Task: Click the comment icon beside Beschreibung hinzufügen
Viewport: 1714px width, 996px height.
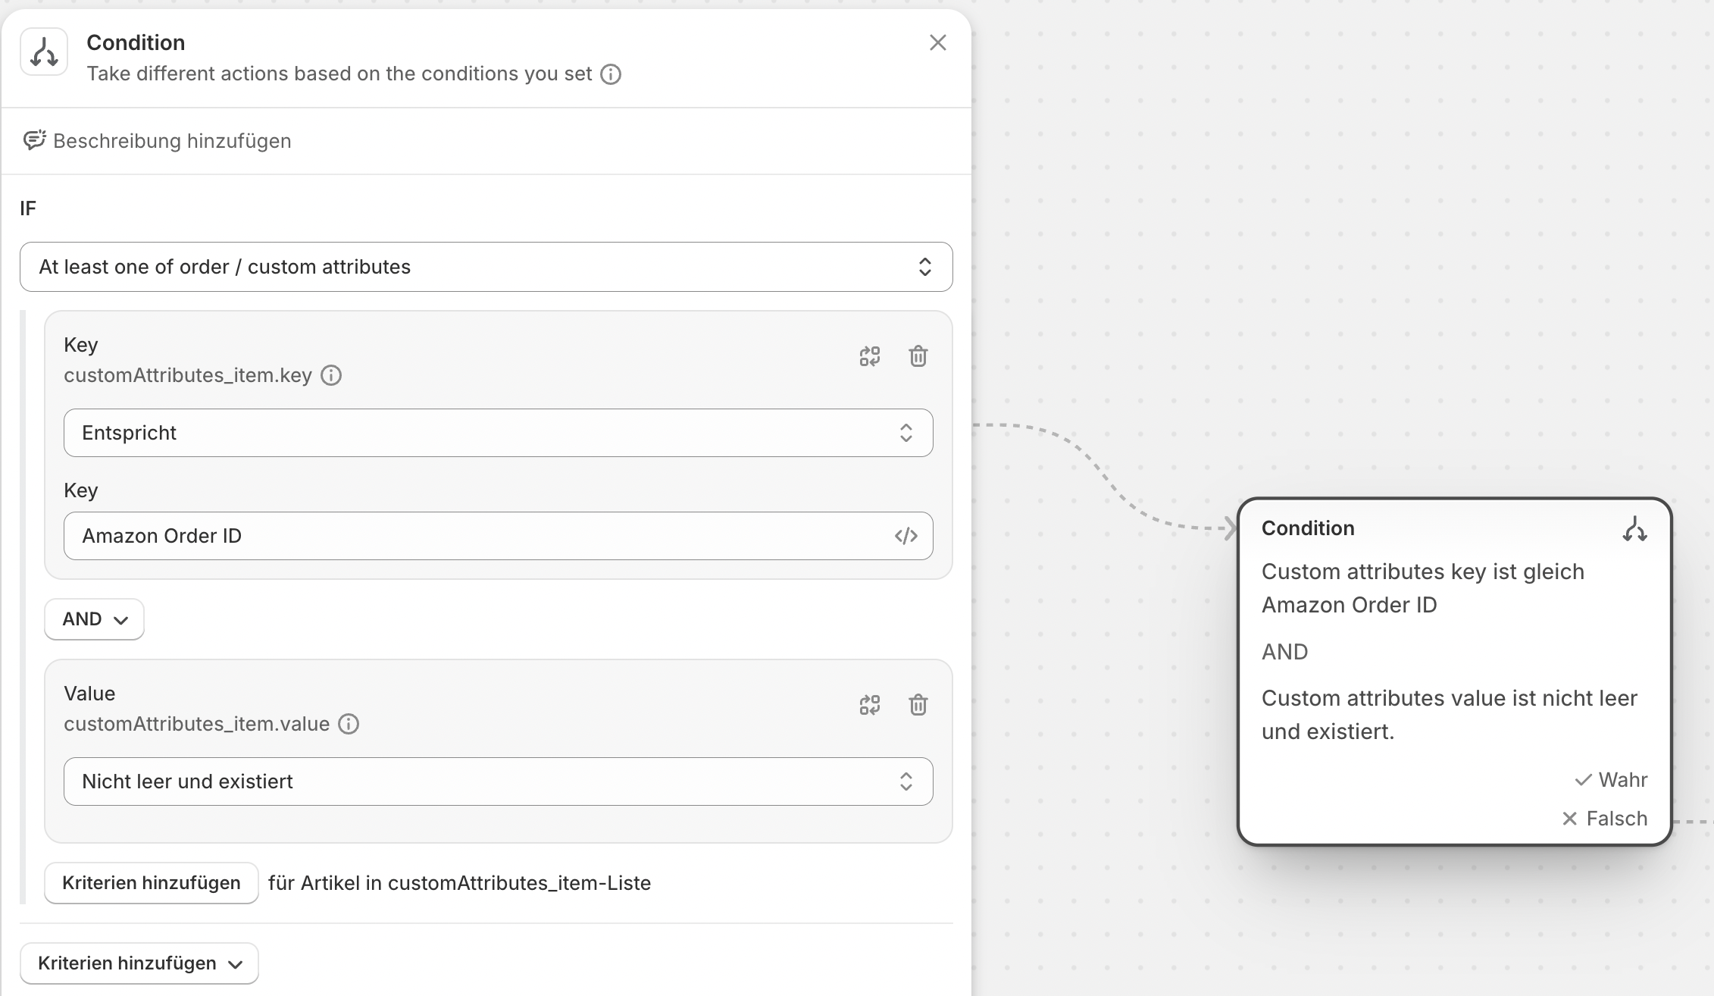Action: coord(34,140)
